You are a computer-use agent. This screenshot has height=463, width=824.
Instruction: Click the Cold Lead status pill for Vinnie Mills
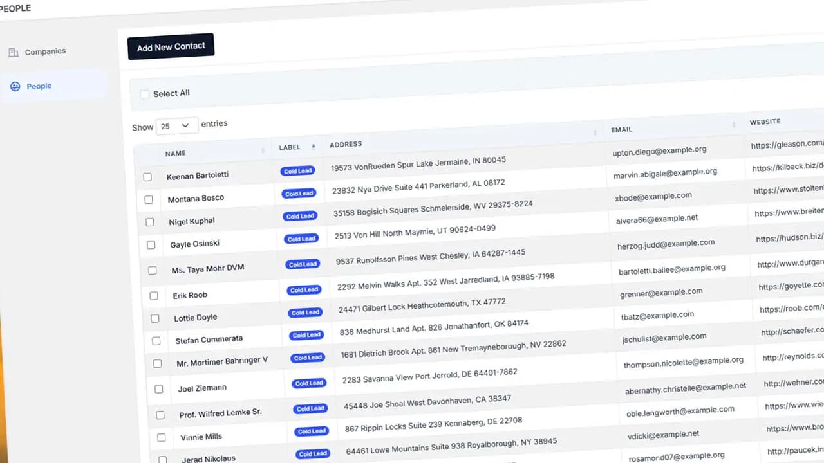[x=312, y=431]
